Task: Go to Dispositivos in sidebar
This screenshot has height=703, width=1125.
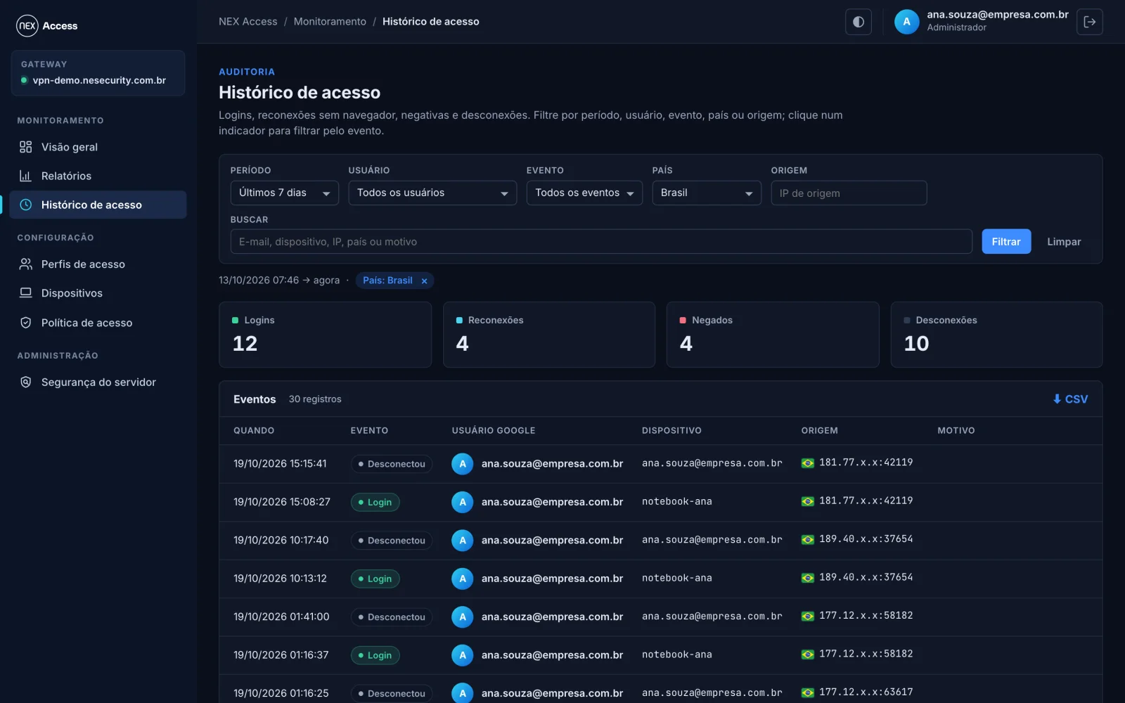Action: pos(98,293)
